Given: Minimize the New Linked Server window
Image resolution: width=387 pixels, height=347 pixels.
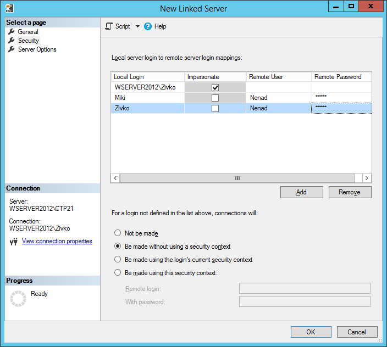Looking at the screenshot, I should [336, 7].
